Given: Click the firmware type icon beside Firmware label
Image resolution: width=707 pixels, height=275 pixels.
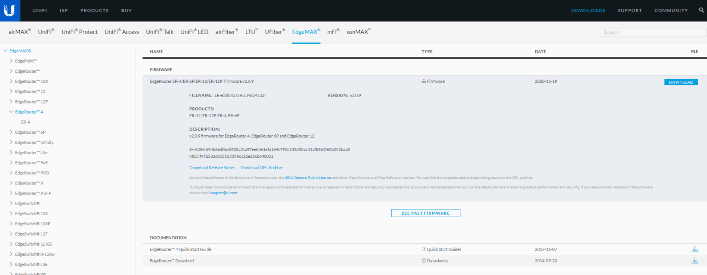Looking at the screenshot, I should tap(423, 81).
